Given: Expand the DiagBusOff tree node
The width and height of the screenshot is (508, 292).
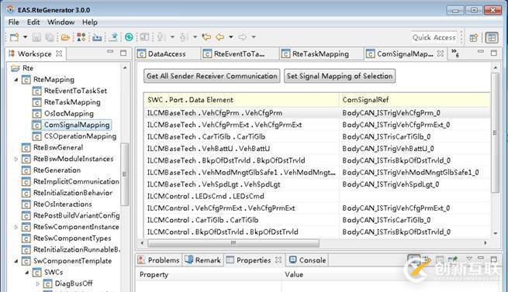Looking at the screenshot, I should 37,283.
